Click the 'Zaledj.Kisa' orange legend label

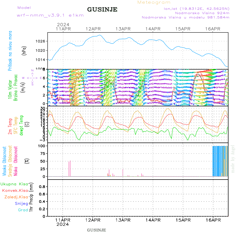coord(16,197)
